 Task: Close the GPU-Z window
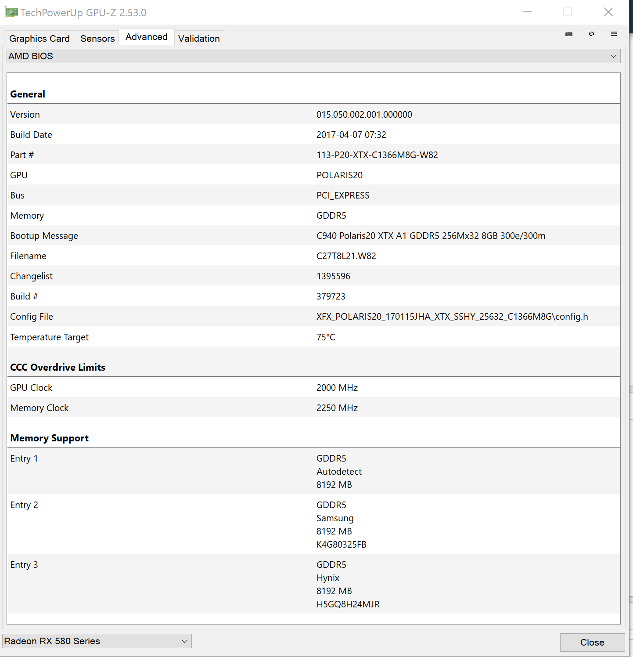tap(608, 12)
